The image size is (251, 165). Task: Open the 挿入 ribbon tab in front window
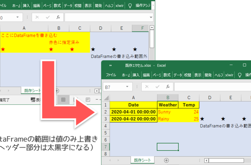click(x=136, y=75)
